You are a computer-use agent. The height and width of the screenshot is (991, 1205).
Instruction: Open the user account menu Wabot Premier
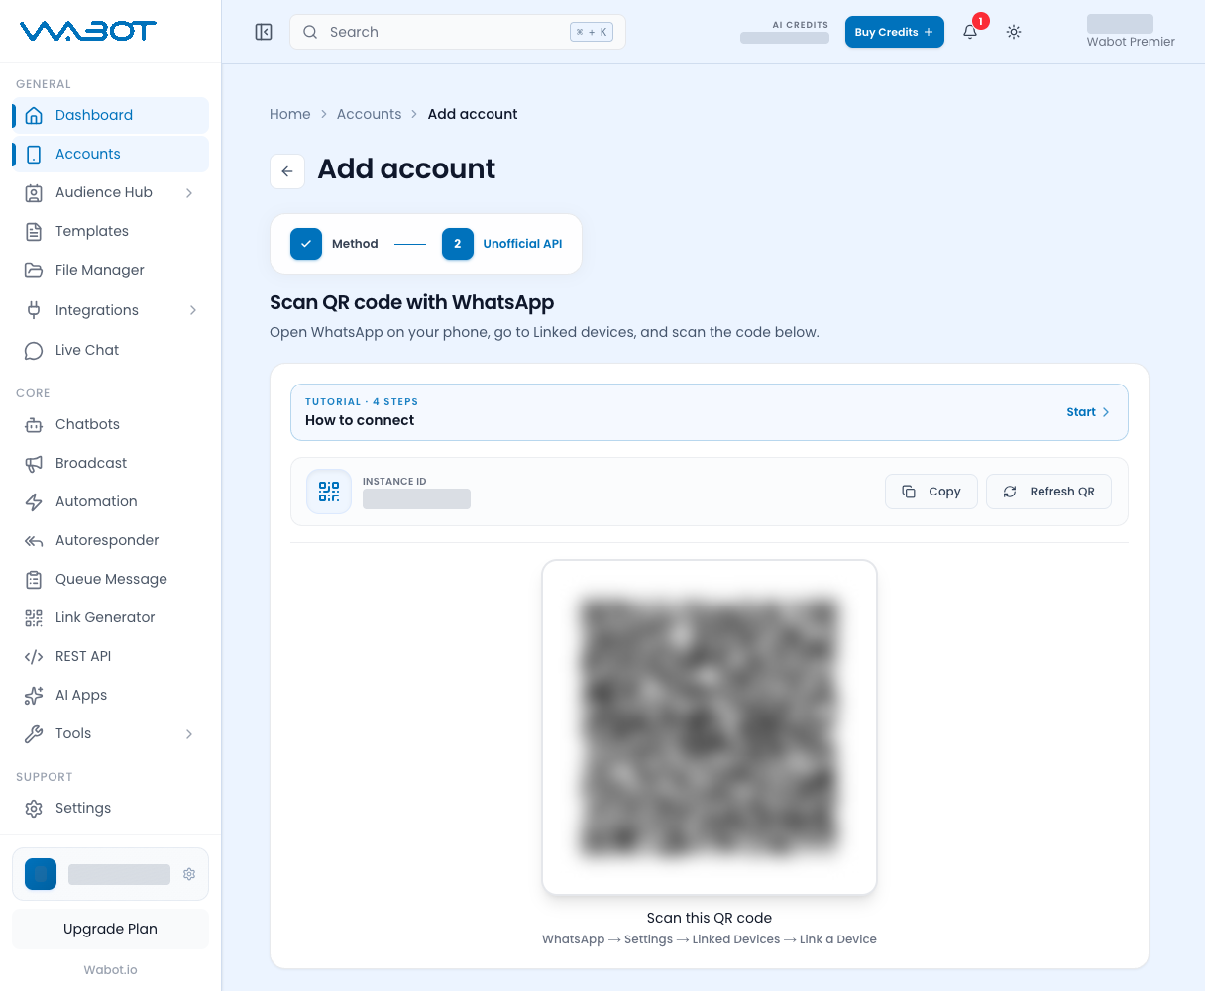coord(1131,32)
